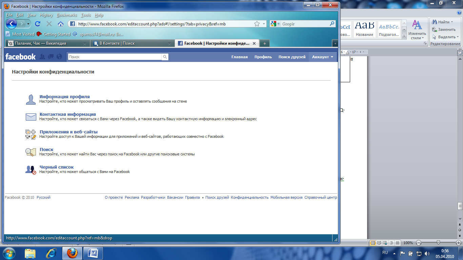
Task: Launch Internet Explorer from taskbar
Action: [x=51, y=253]
